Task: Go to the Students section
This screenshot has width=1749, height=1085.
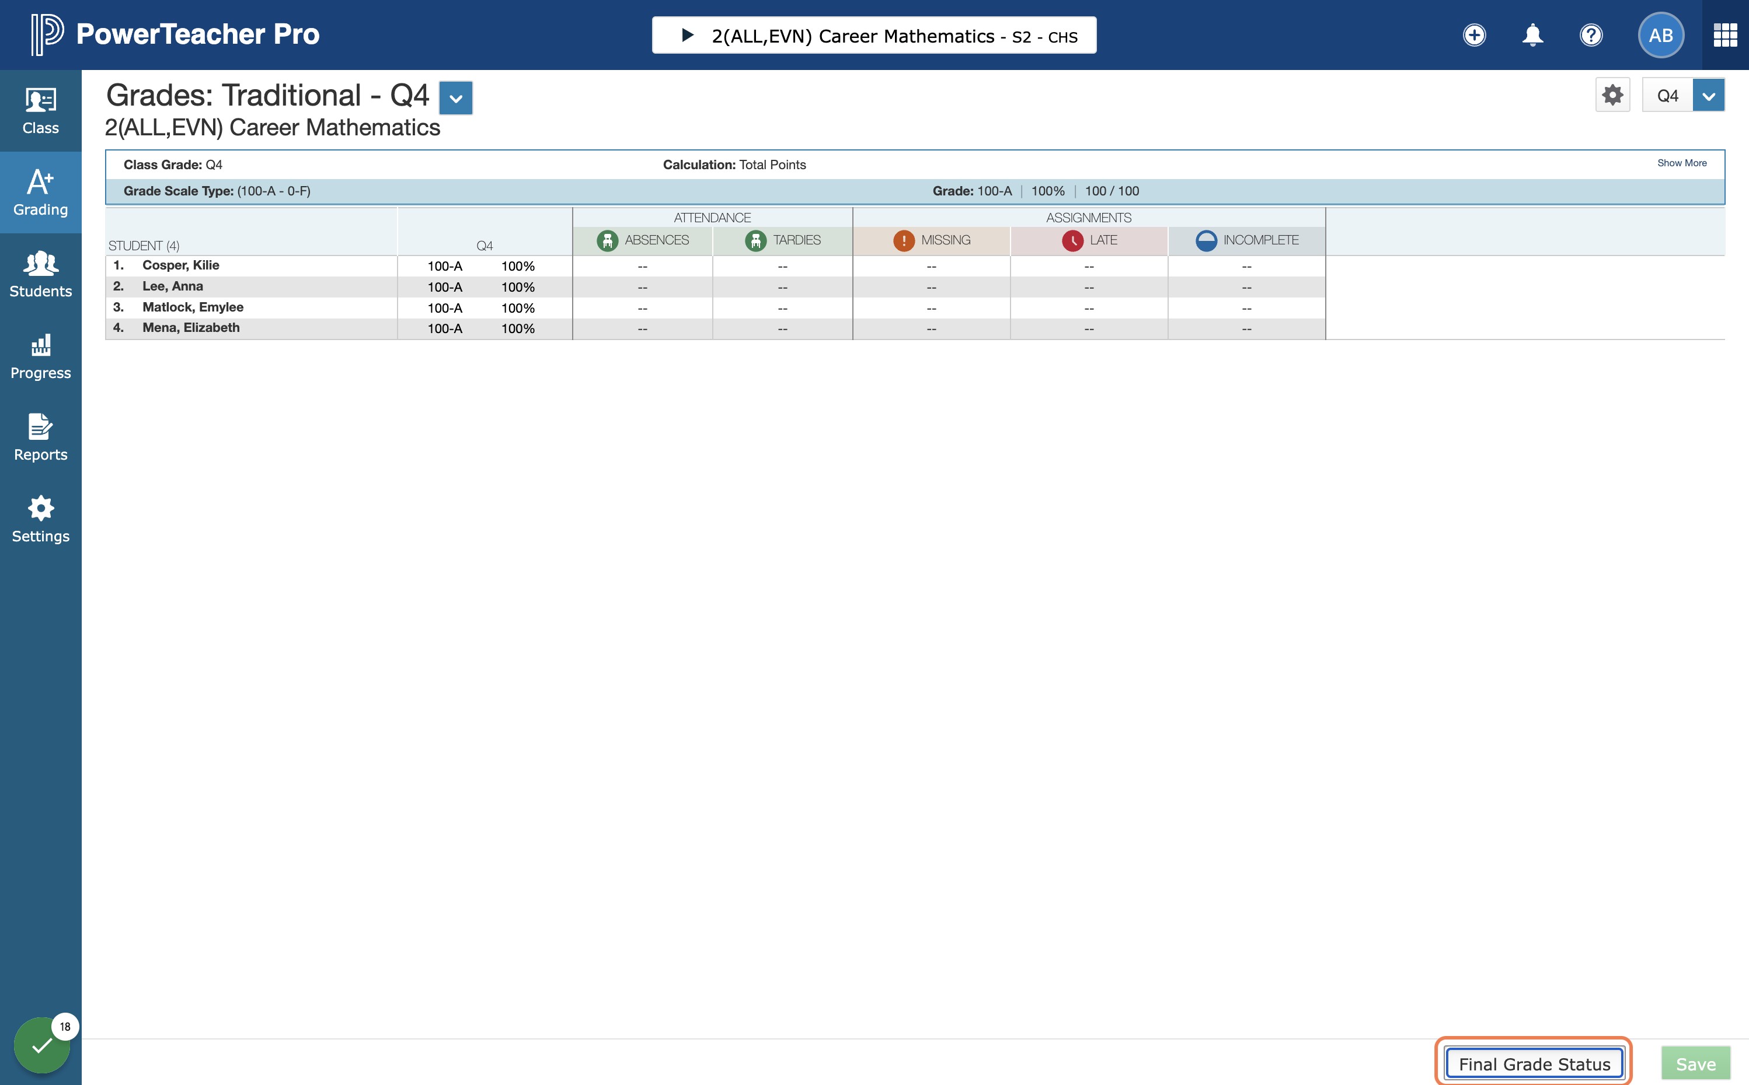Action: tap(40, 274)
